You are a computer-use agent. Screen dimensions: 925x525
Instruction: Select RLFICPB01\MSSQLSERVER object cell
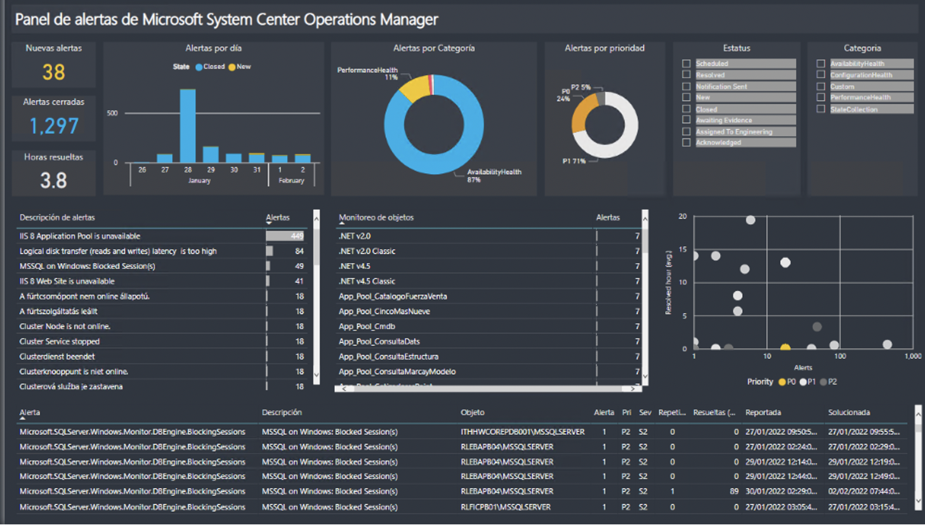coord(506,507)
